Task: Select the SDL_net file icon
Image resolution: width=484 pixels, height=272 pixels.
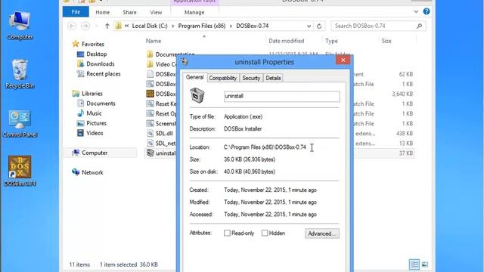Action: 150,143
